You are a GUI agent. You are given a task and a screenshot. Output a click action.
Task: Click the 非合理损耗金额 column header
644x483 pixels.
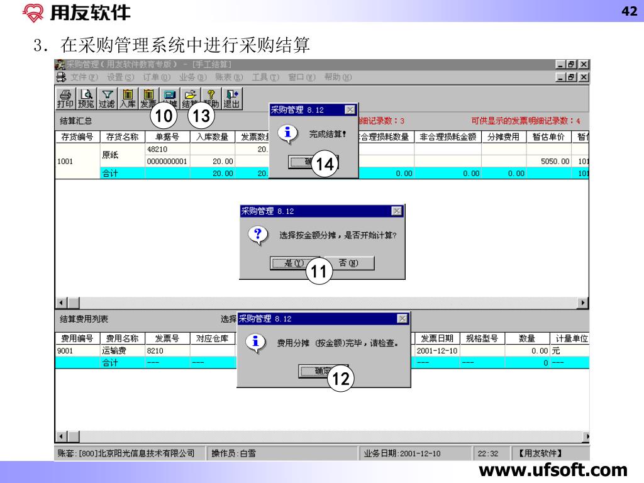click(x=448, y=136)
